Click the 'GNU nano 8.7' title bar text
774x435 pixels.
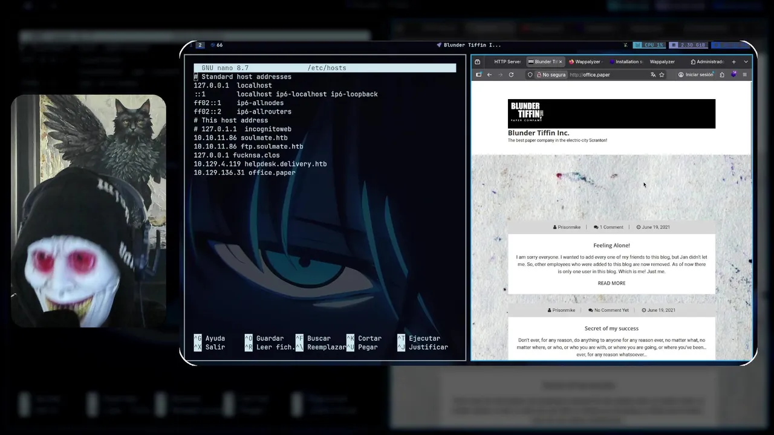point(225,68)
